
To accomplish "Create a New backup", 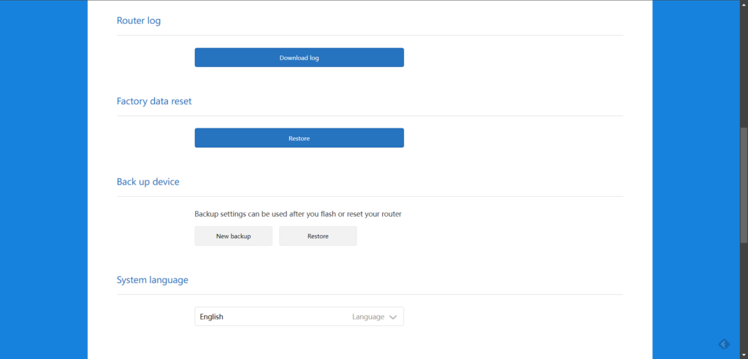I will coord(233,236).
